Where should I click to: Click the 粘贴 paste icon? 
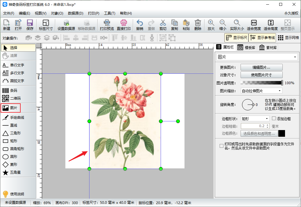point(186,25)
